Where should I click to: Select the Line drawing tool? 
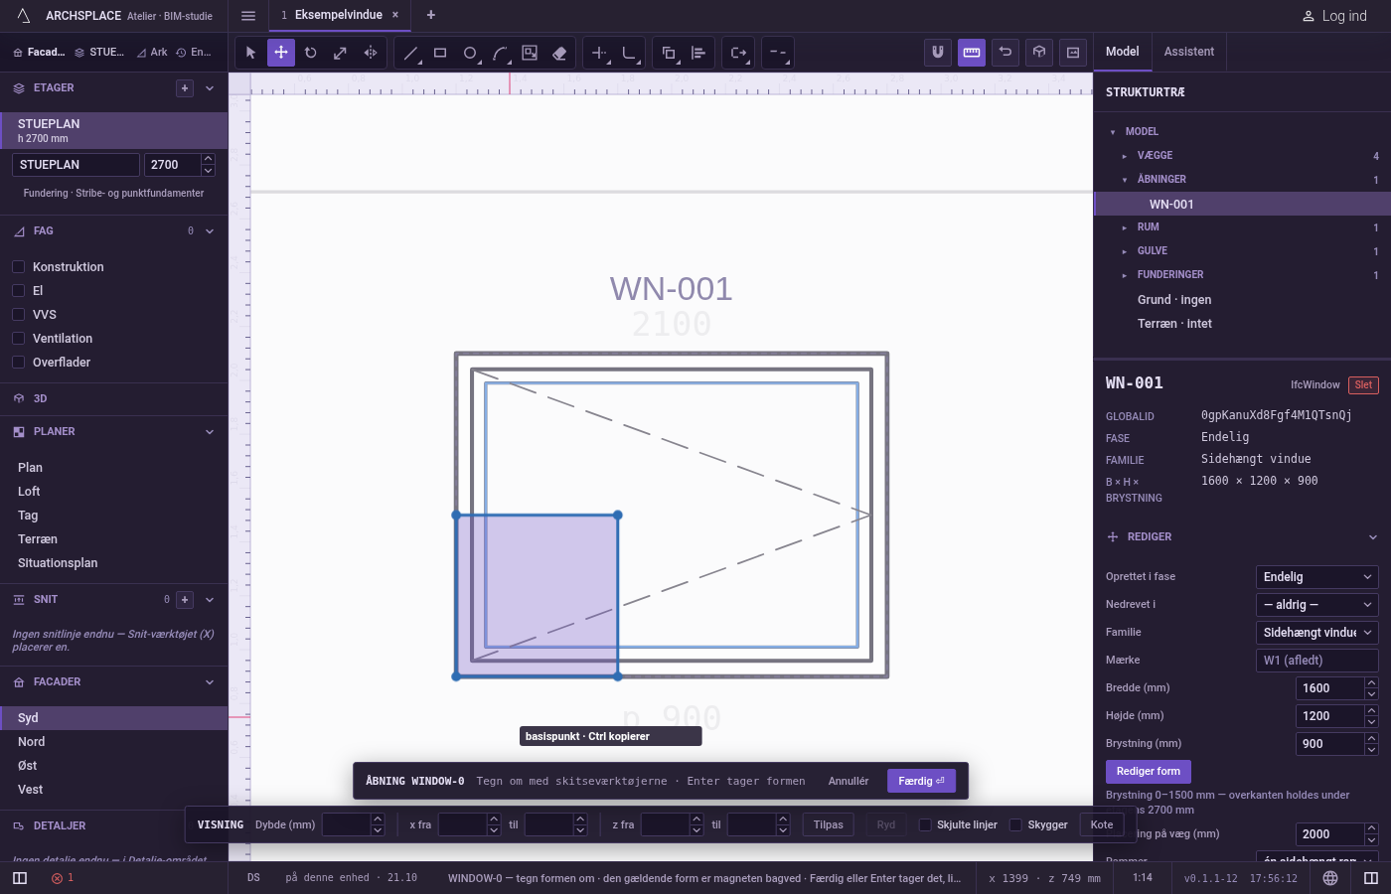[x=410, y=53]
